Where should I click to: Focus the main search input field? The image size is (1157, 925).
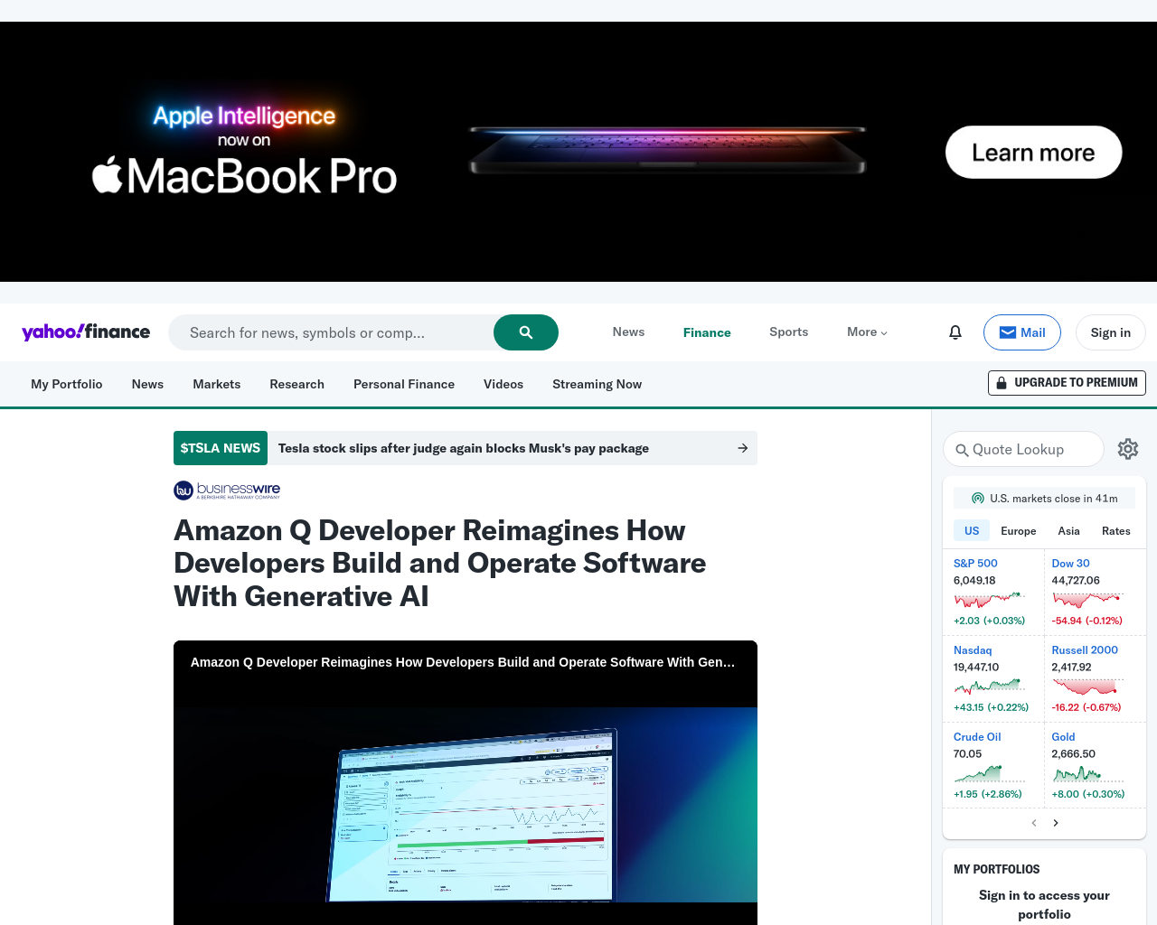pyautogui.click(x=331, y=332)
